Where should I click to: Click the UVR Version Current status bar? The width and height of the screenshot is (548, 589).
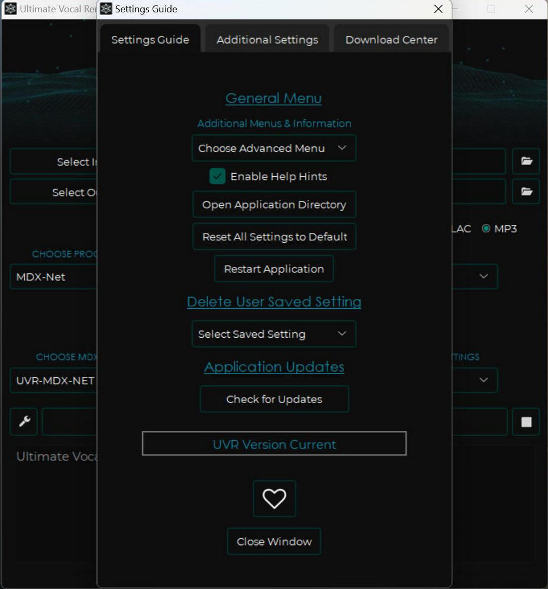pos(274,444)
